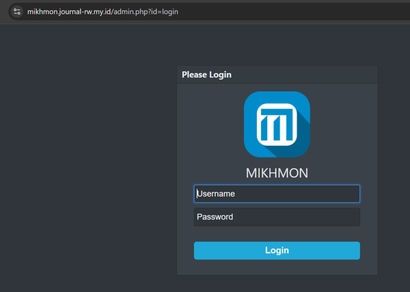Click the site information icon in address bar

17,12
